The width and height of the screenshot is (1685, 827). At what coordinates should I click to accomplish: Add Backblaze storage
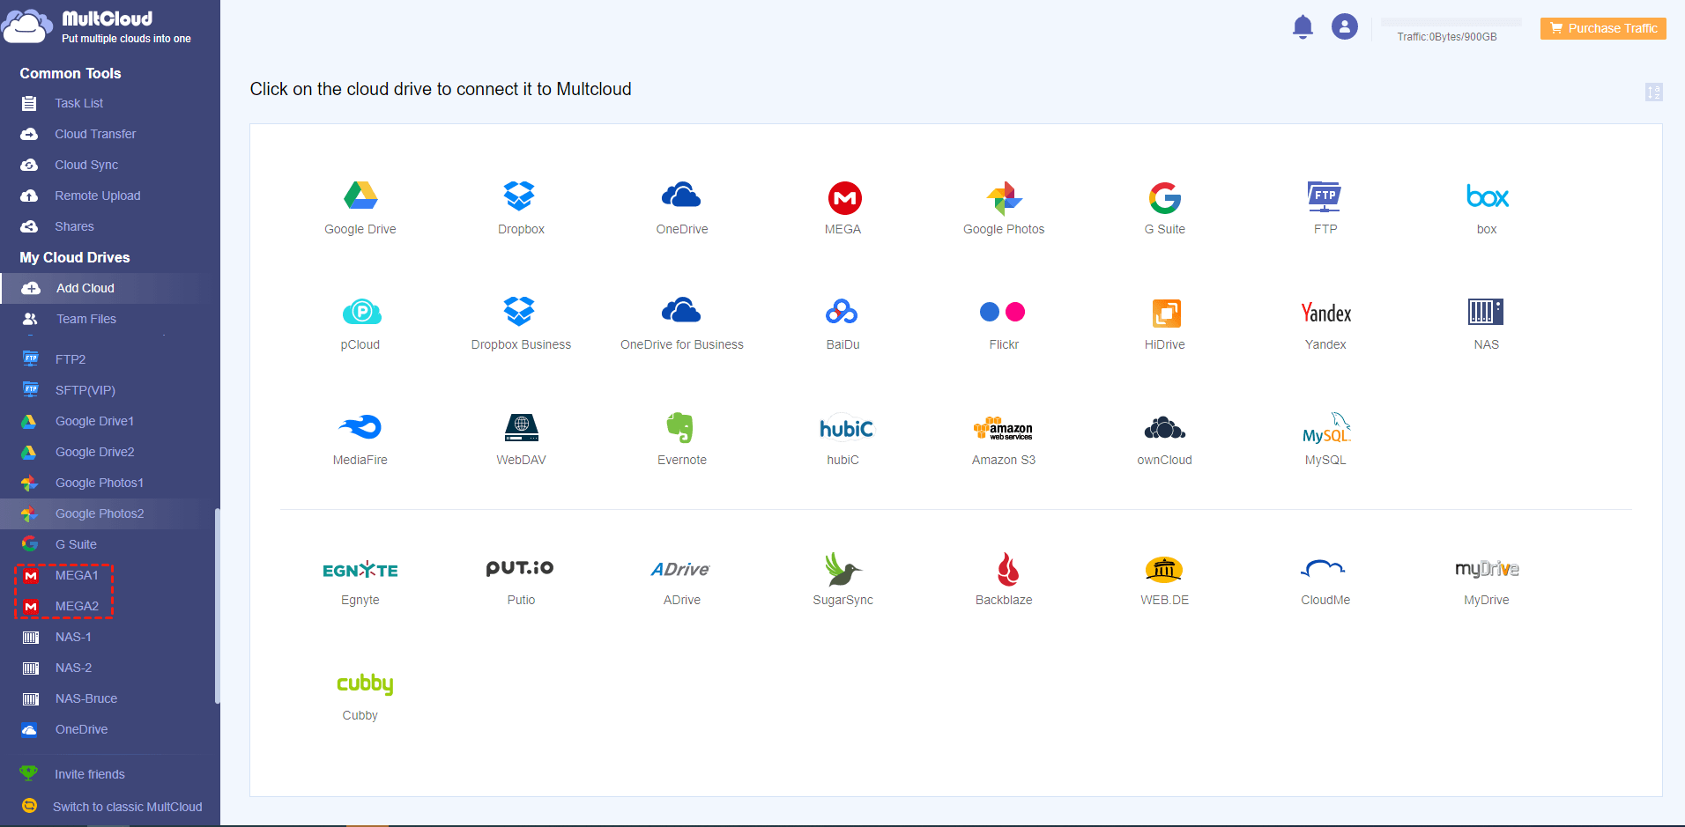pos(1004,580)
